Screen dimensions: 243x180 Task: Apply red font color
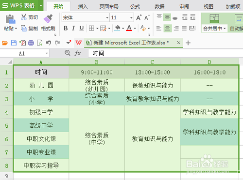[x=129, y=28]
